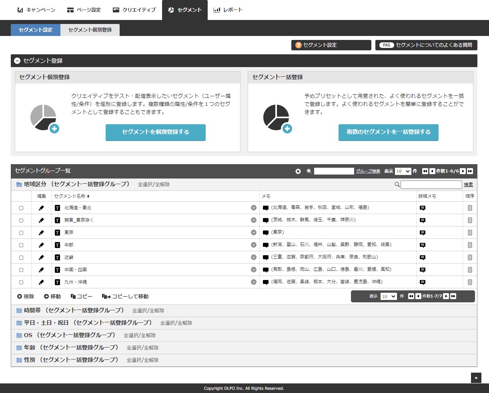Screen dimensions: 489x393
Task: Open the detail memo icon for 東京
Action: [x=422, y=233]
